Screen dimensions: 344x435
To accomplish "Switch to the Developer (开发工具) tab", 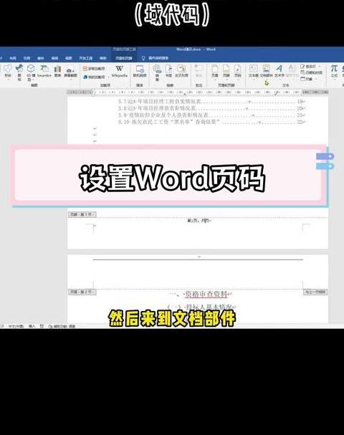I will (86, 58).
